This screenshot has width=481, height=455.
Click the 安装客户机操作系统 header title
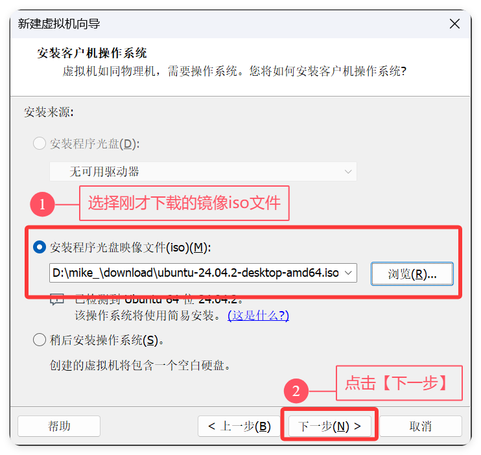[92, 53]
